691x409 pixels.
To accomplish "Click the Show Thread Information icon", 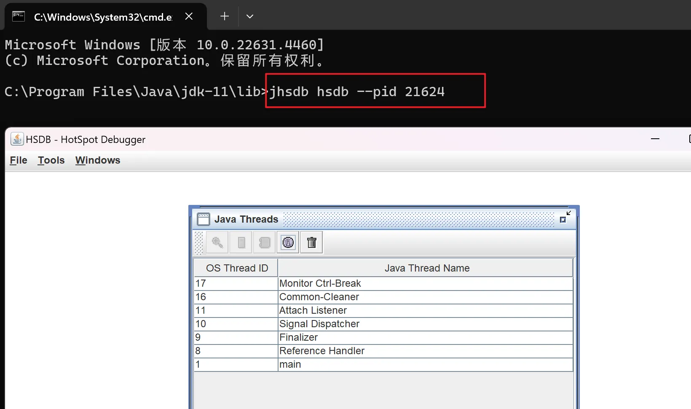I will [x=288, y=242].
